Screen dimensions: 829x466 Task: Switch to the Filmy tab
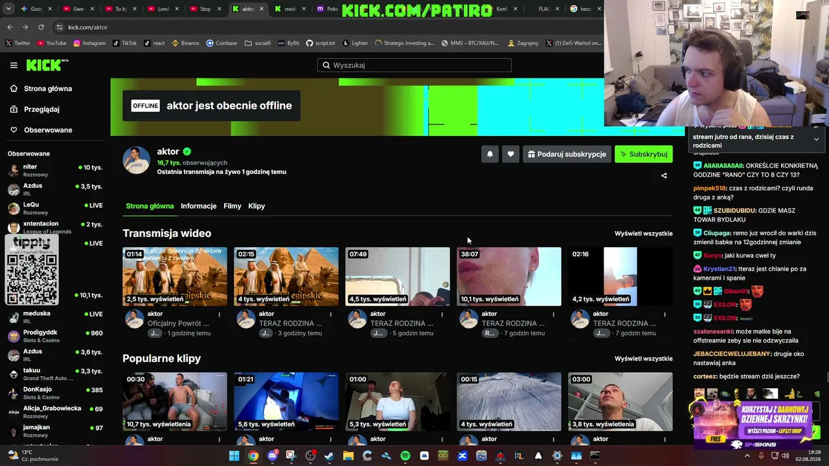233,206
